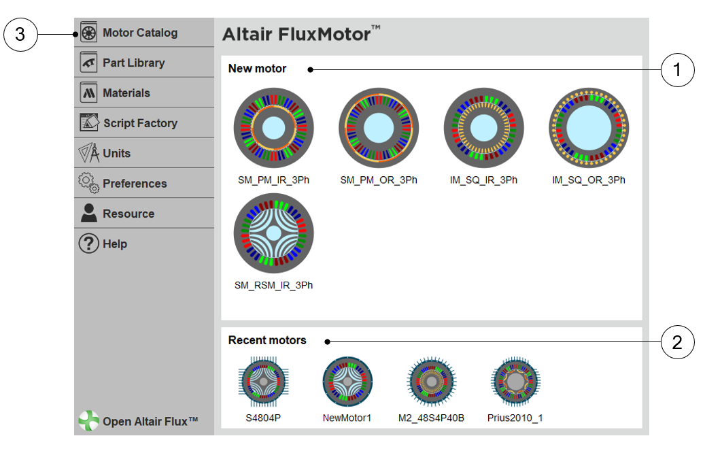Open recent motor S4804P
This screenshot has width=705, height=451.
pyautogui.click(x=263, y=382)
